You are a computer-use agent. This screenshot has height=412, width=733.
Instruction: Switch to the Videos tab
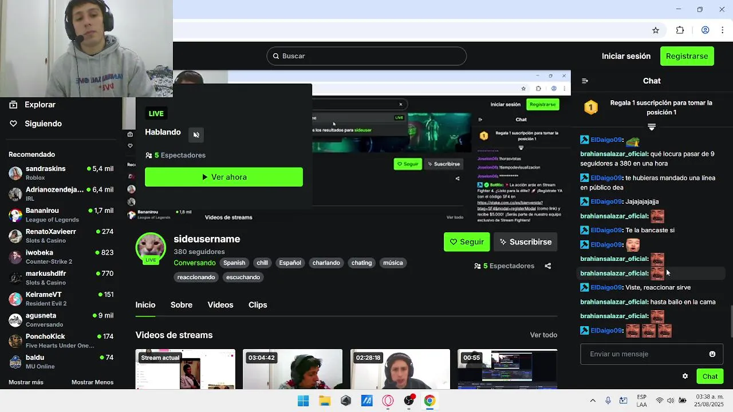[x=220, y=305]
